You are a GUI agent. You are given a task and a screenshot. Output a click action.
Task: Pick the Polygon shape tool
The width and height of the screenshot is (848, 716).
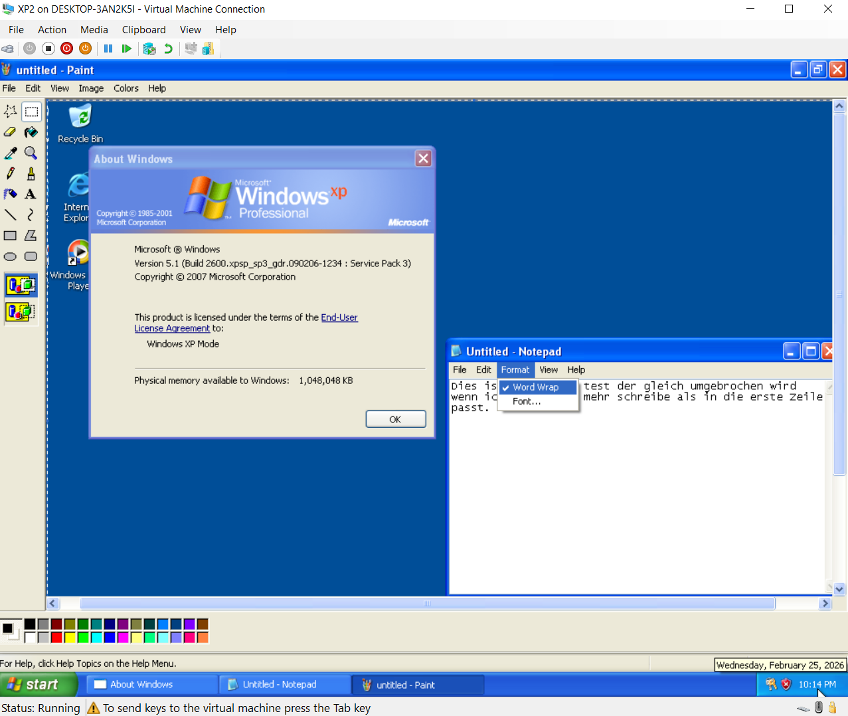31,235
